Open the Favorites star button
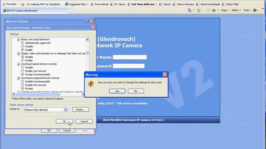The width and height of the screenshot is (266, 149). click(9, 4)
